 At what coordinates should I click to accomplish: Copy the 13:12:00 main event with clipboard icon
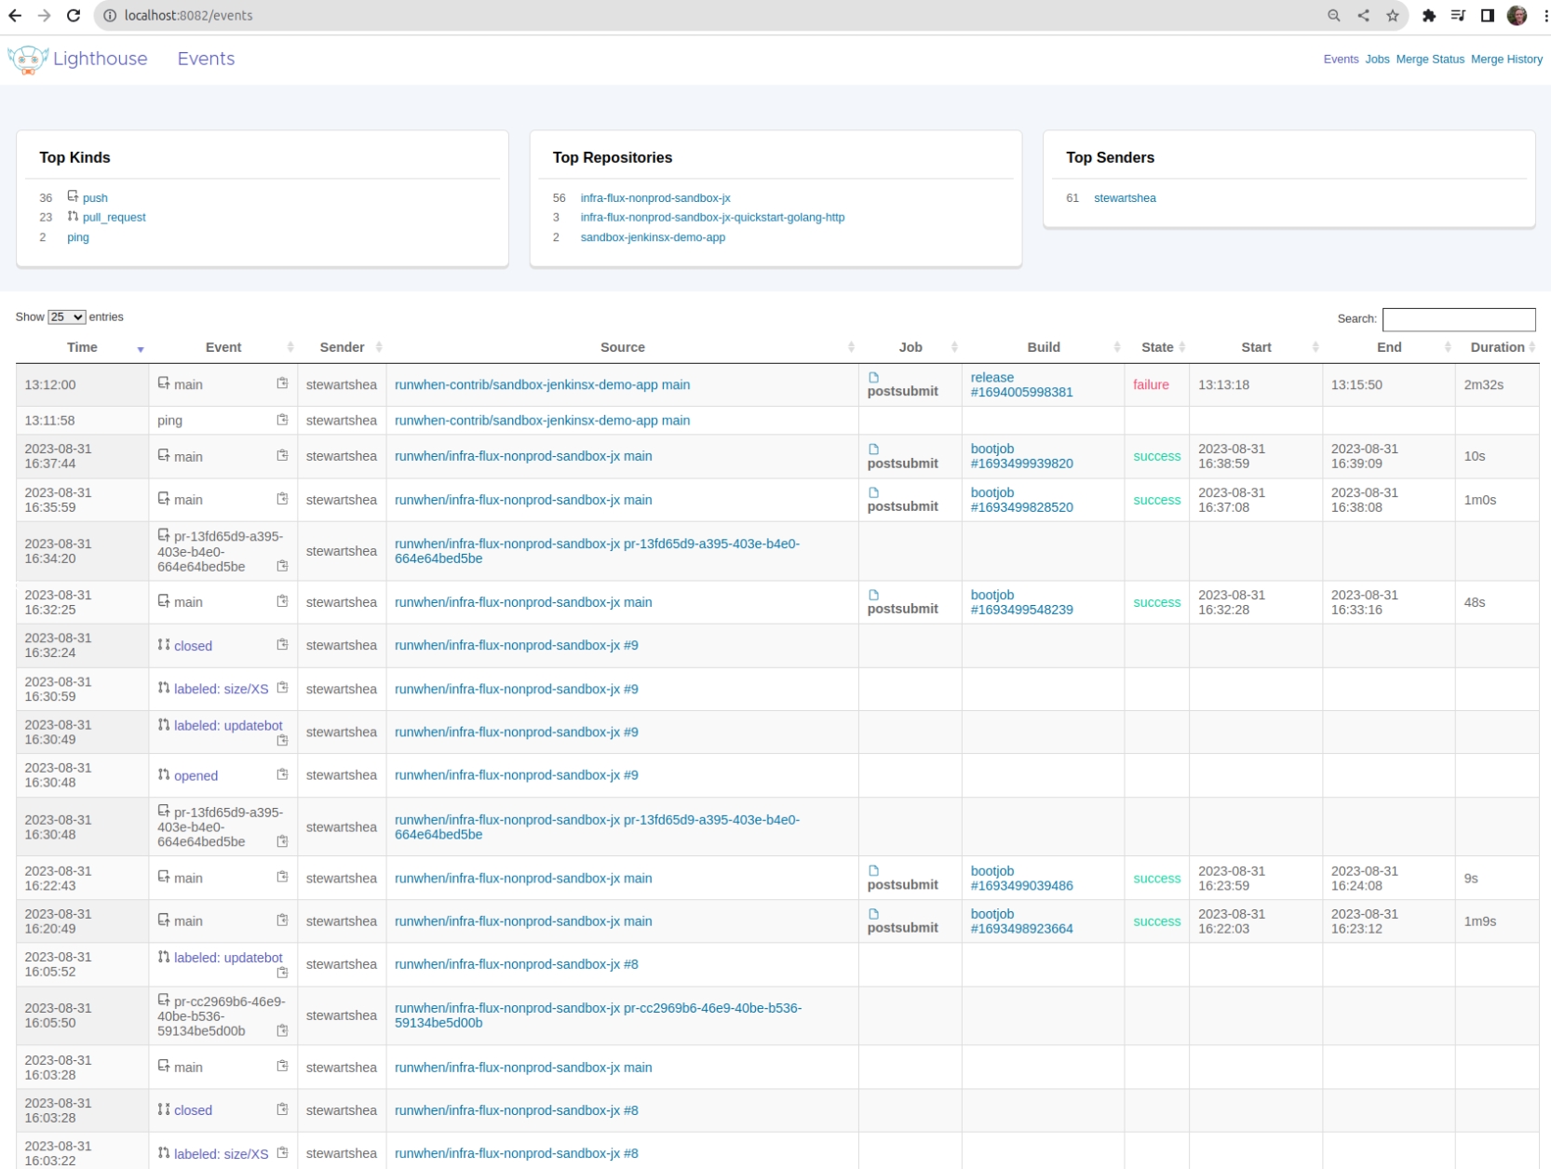pos(282,382)
